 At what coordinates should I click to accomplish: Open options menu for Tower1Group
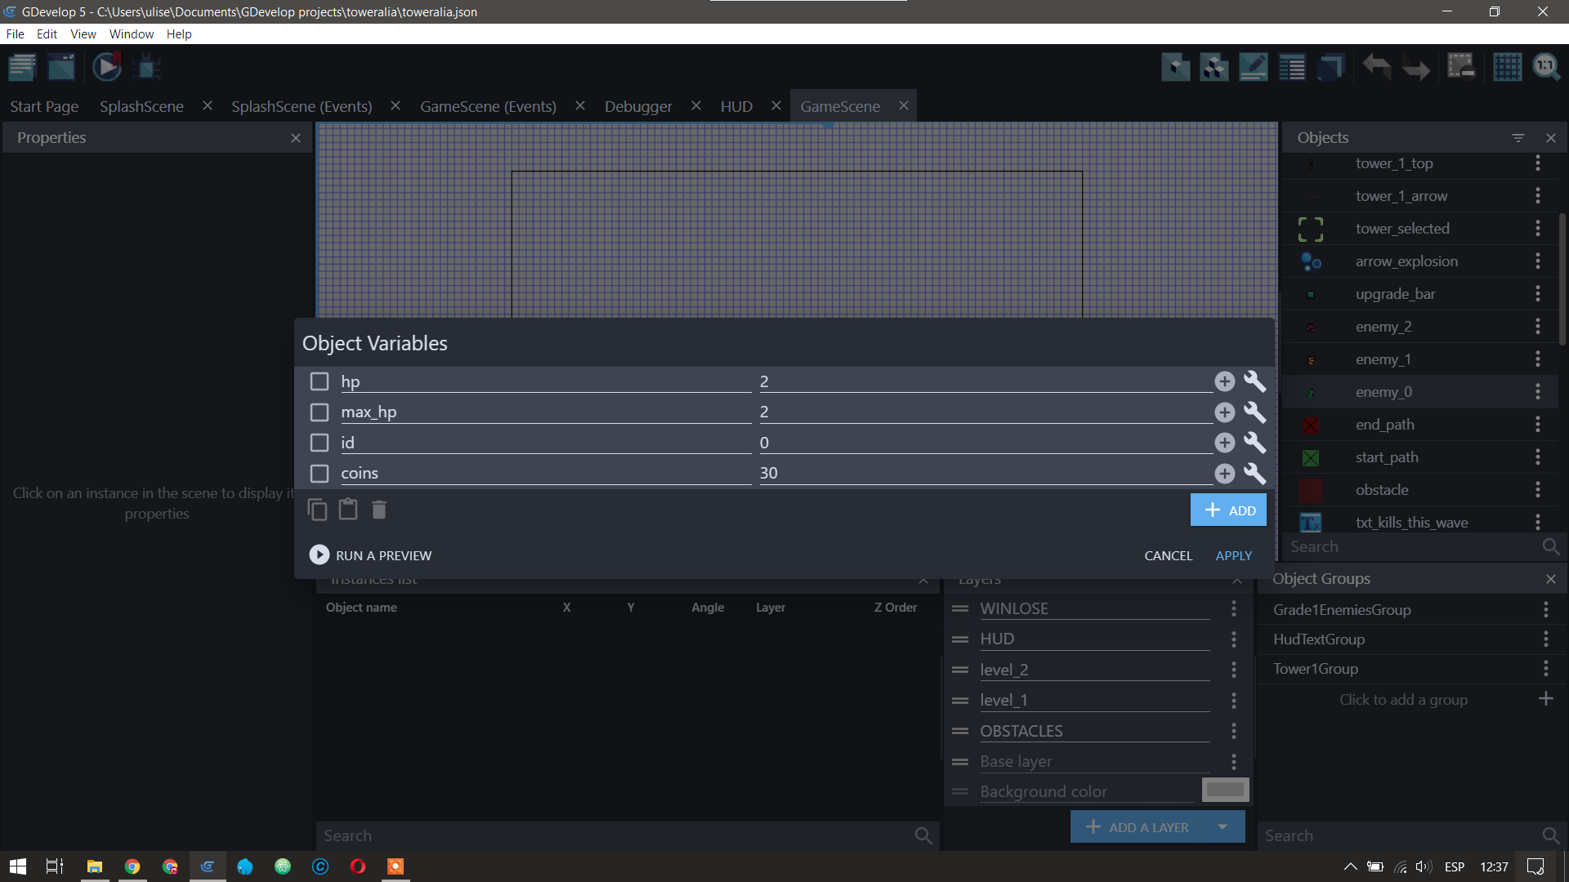tap(1546, 669)
